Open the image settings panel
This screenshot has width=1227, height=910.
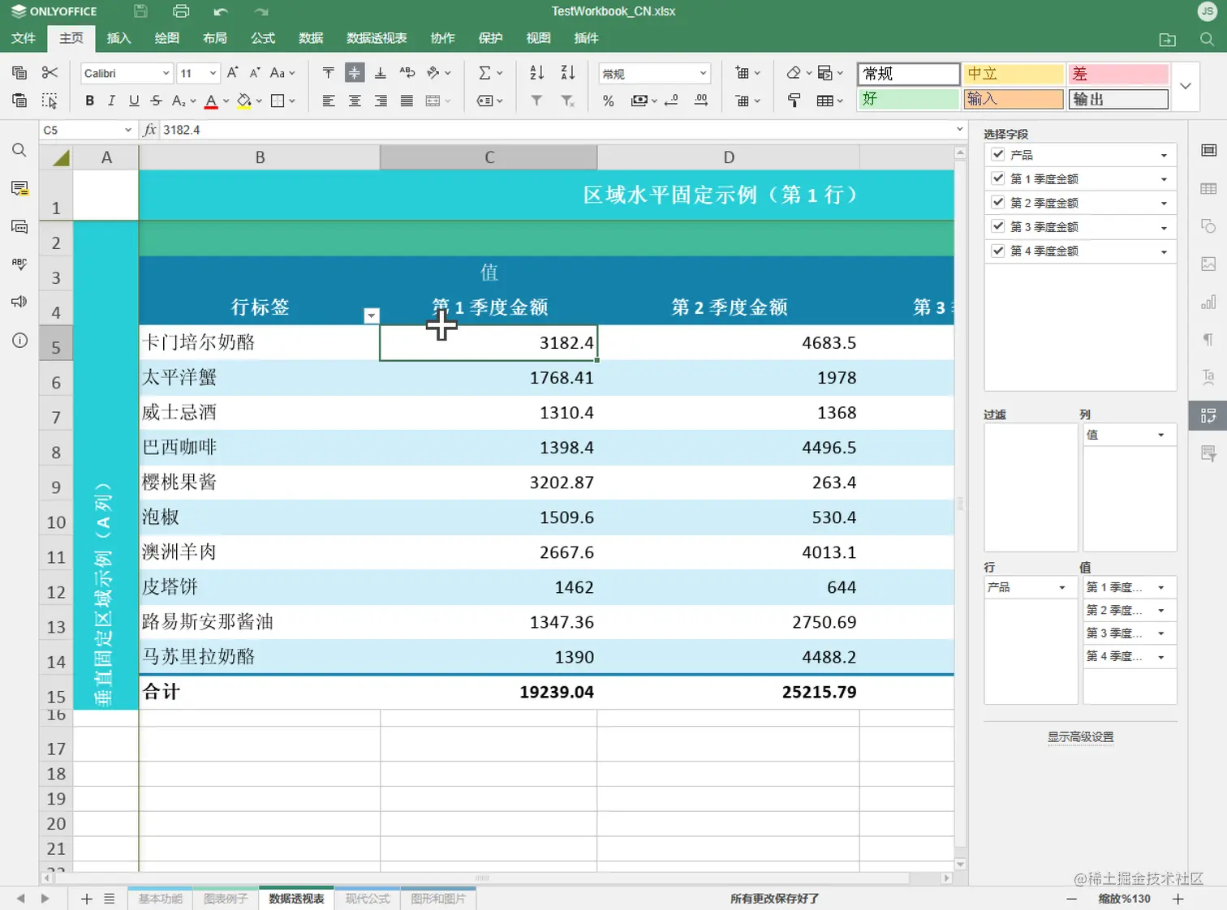coord(1208,264)
